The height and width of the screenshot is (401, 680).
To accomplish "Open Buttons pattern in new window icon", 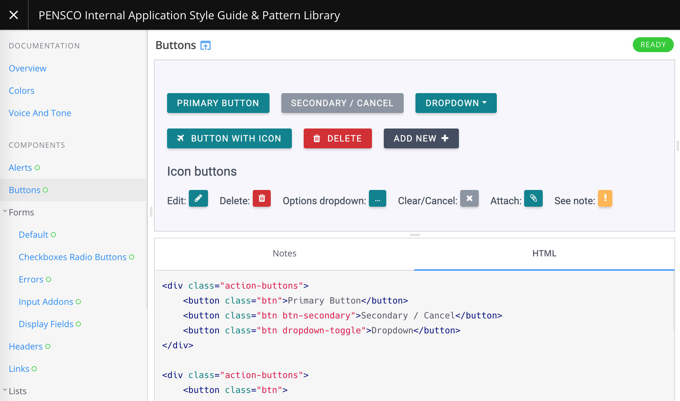I will (x=206, y=46).
